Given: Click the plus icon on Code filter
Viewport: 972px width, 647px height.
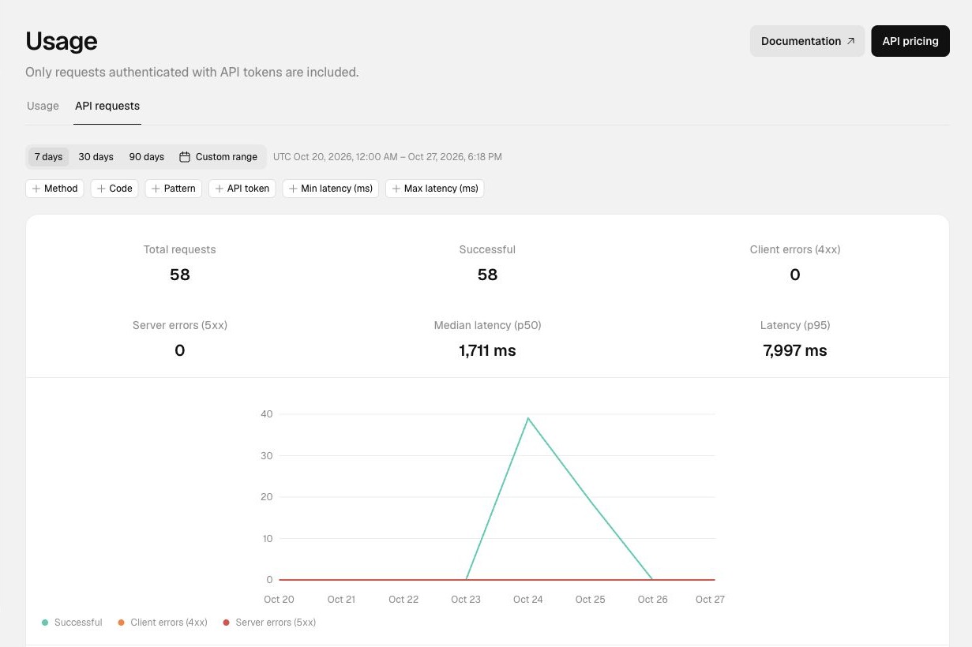Looking at the screenshot, I should (101, 189).
